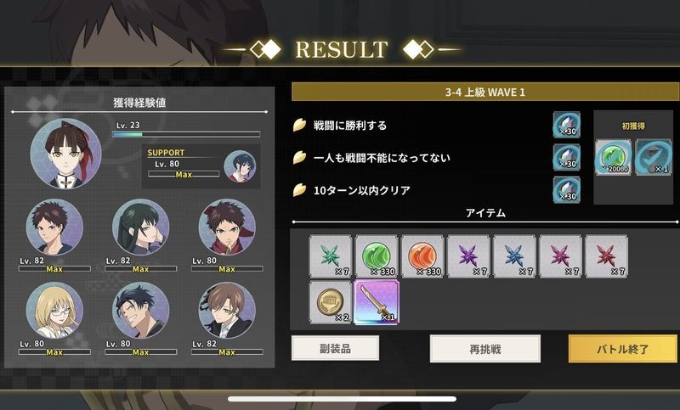Screen dimensions: 680x410
Task: Select the orange orb x330 item
Action: [422, 256]
